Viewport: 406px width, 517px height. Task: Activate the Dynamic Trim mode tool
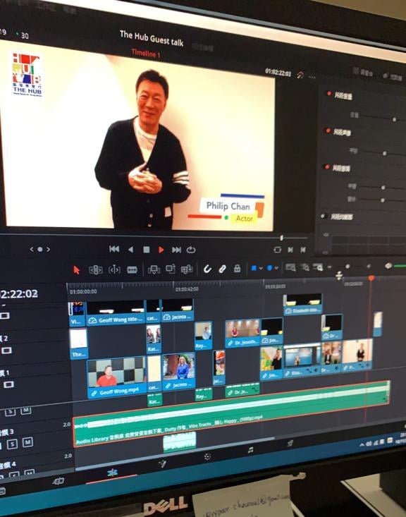tap(114, 270)
